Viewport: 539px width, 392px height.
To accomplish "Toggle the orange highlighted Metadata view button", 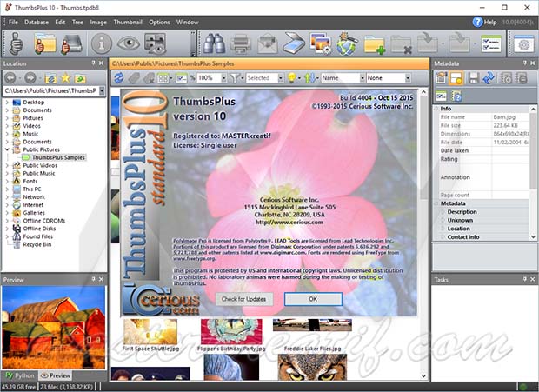I will pos(456,78).
